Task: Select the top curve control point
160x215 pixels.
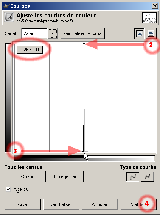Action: tap(84, 44)
